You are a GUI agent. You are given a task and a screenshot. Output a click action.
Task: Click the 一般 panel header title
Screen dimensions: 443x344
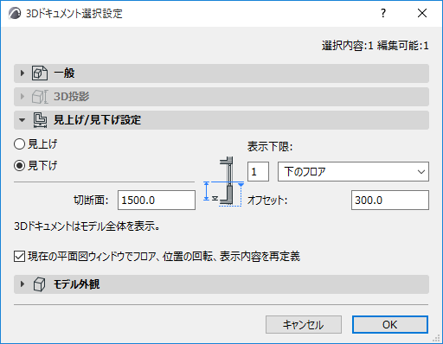point(64,73)
